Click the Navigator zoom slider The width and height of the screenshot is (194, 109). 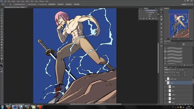[x=179, y=39]
